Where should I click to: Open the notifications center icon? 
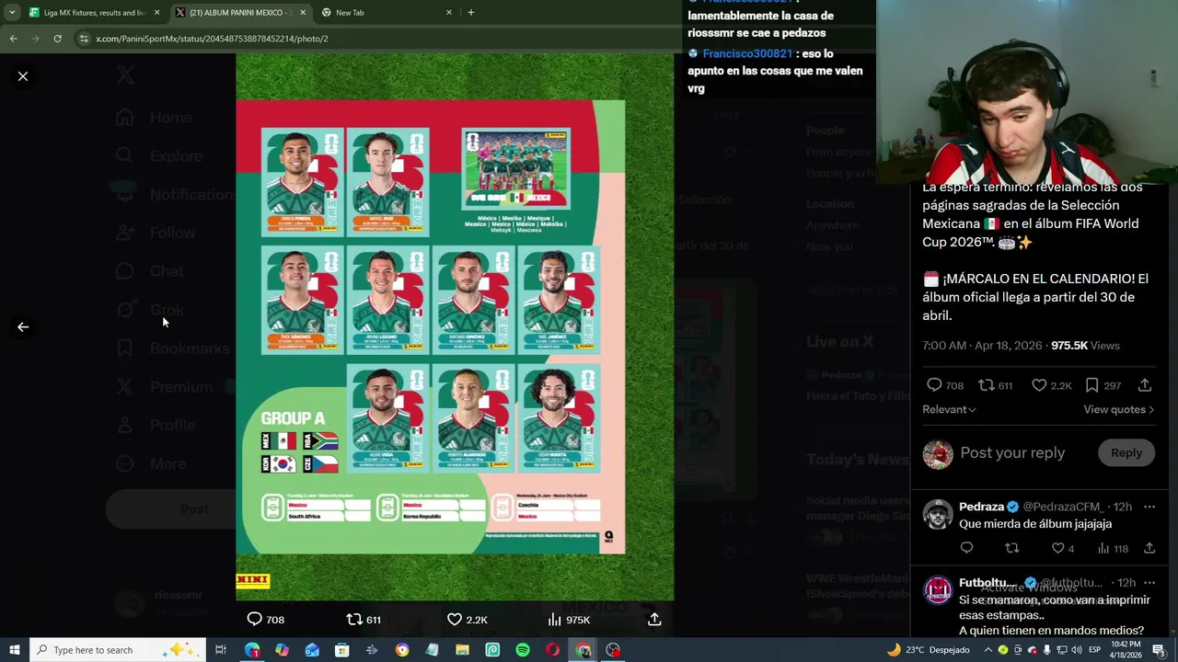(1159, 650)
